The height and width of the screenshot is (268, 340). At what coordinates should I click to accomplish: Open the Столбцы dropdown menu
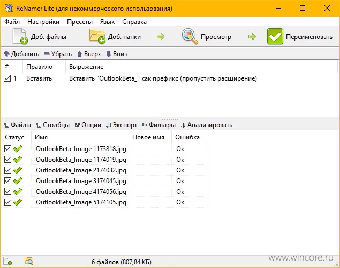tap(52, 125)
